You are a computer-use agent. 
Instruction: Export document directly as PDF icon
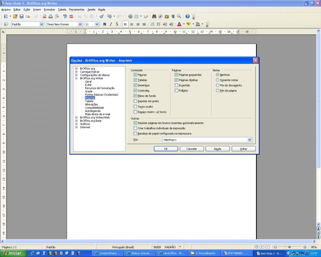point(44,16)
